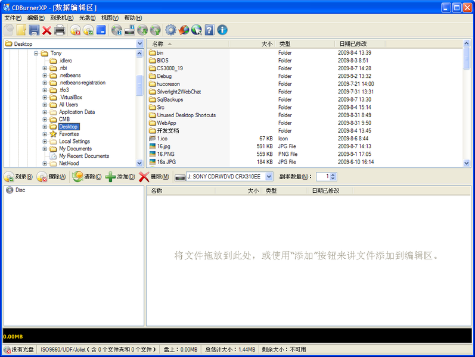The height and width of the screenshot is (357, 475).
Task: Sort the compilation list by 类型 column
Action: [285, 191]
